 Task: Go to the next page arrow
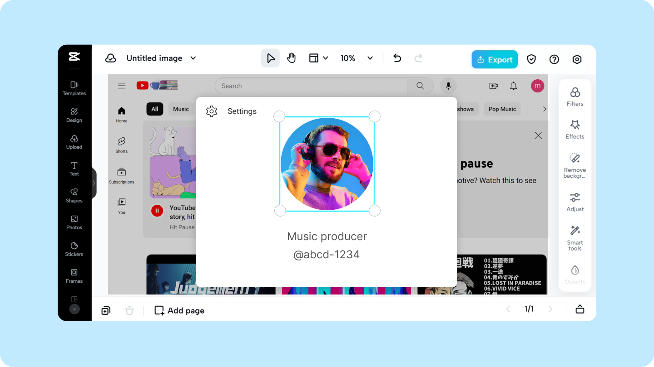click(x=550, y=309)
